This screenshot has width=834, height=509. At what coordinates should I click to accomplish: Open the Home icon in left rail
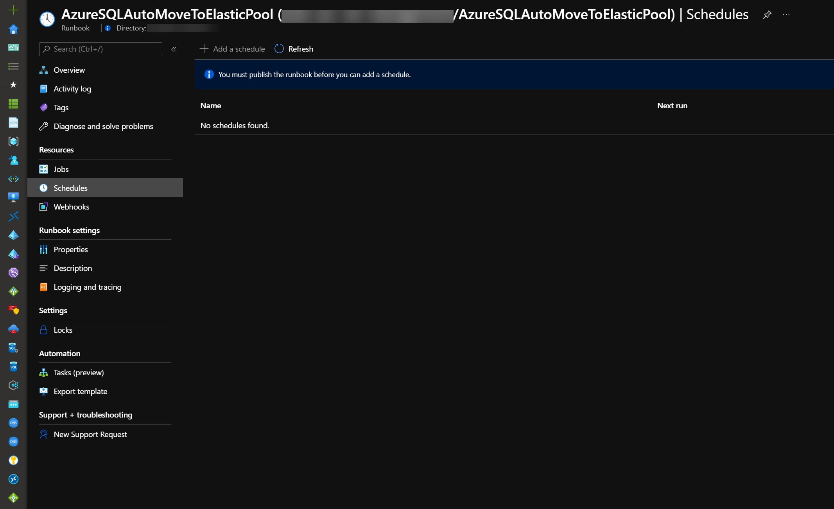(13, 29)
